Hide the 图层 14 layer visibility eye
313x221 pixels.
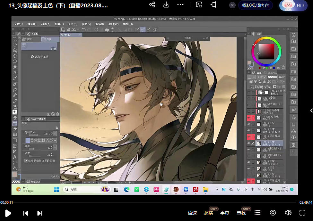[x=249, y=168]
